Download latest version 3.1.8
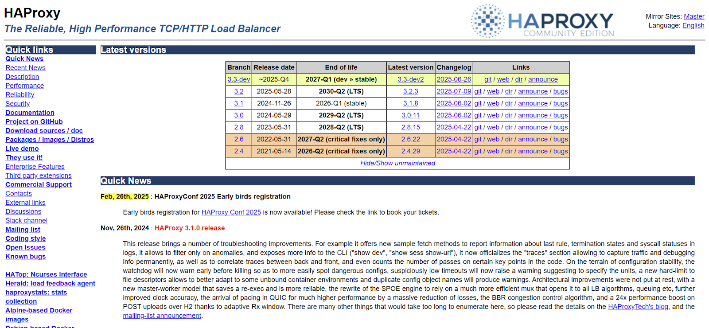 click(x=410, y=103)
